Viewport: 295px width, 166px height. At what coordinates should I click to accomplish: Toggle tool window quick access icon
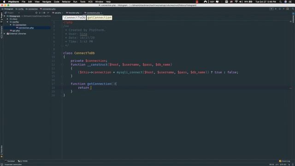[2, 165]
